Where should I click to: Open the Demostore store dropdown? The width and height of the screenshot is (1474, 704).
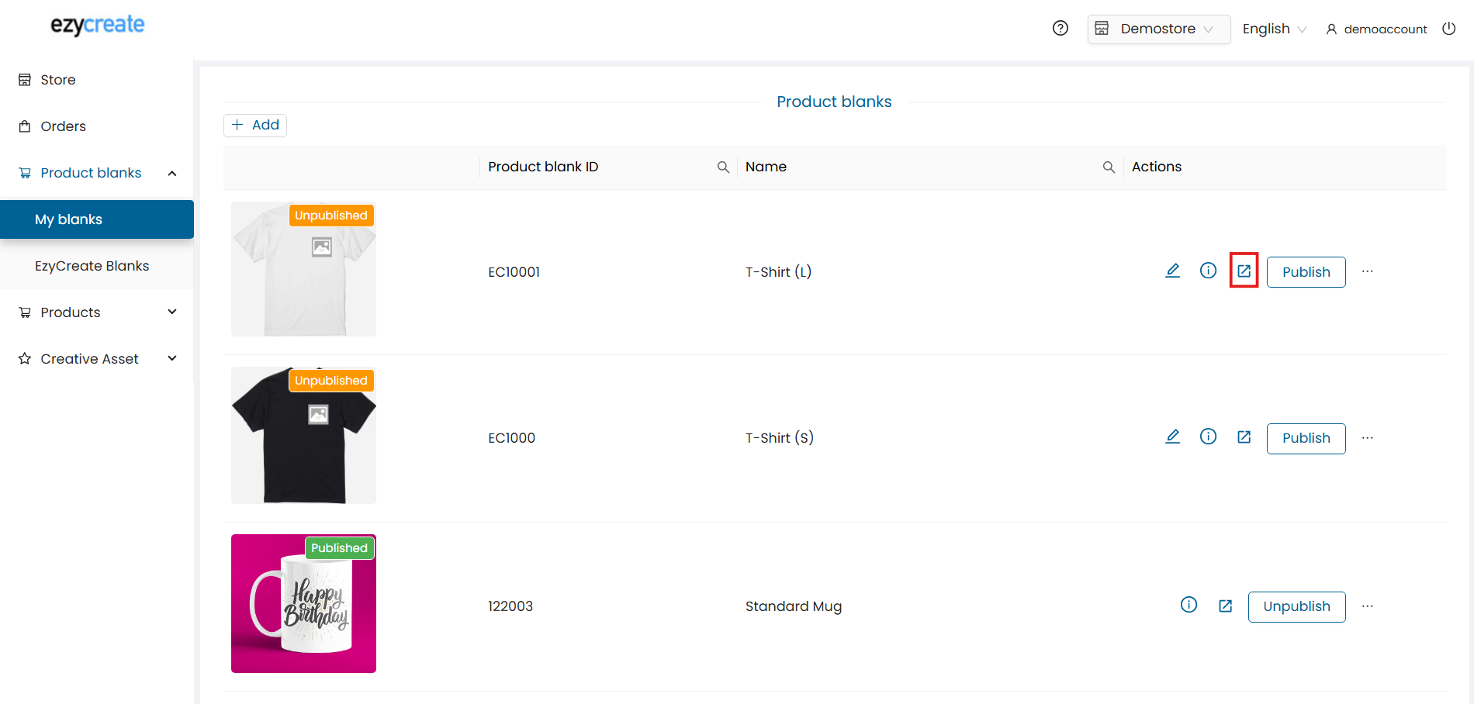[x=1158, y=29]
